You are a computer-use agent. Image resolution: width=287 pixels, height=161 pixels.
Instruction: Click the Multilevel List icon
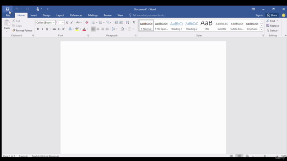click(x=108, y=22)
